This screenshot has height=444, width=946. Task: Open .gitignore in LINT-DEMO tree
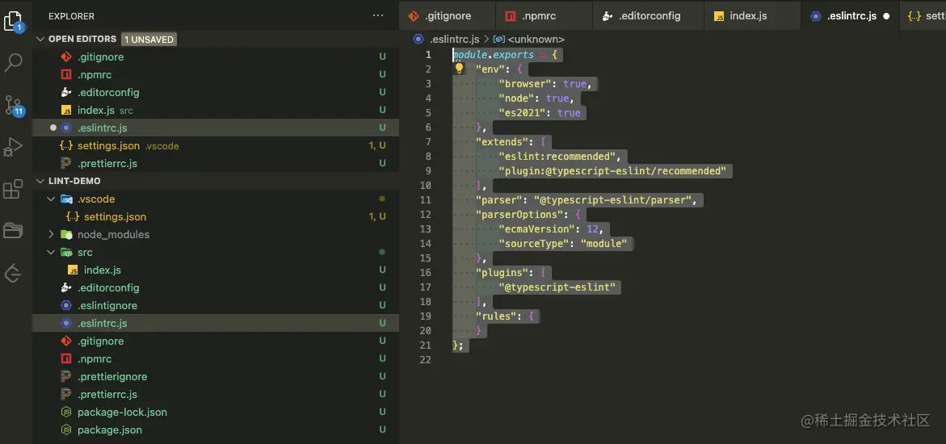pos(216,341)
